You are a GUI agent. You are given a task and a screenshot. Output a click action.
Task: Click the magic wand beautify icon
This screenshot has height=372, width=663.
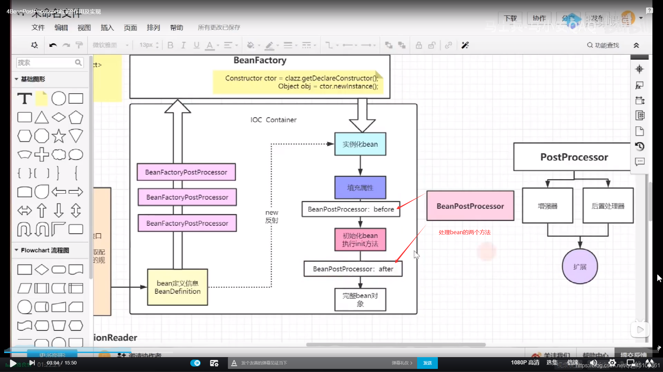pos(465,45)
